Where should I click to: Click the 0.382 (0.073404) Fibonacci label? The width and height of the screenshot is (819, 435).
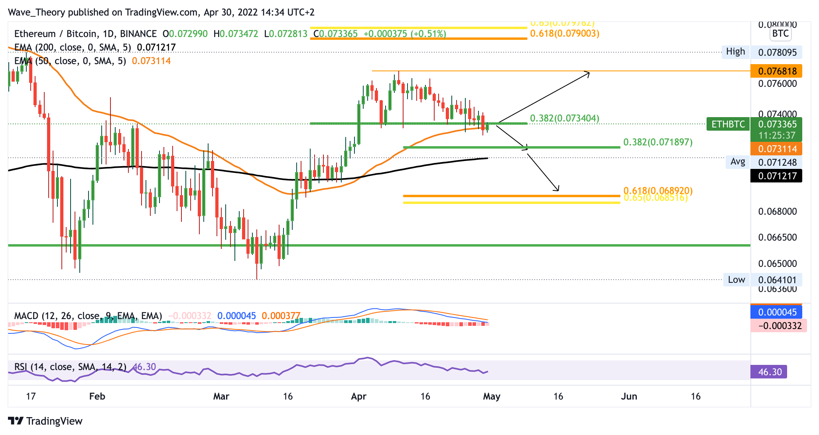click(x=564, y=118)
